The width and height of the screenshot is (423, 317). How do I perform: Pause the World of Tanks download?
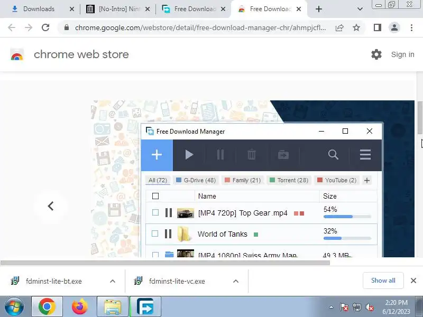168,234
